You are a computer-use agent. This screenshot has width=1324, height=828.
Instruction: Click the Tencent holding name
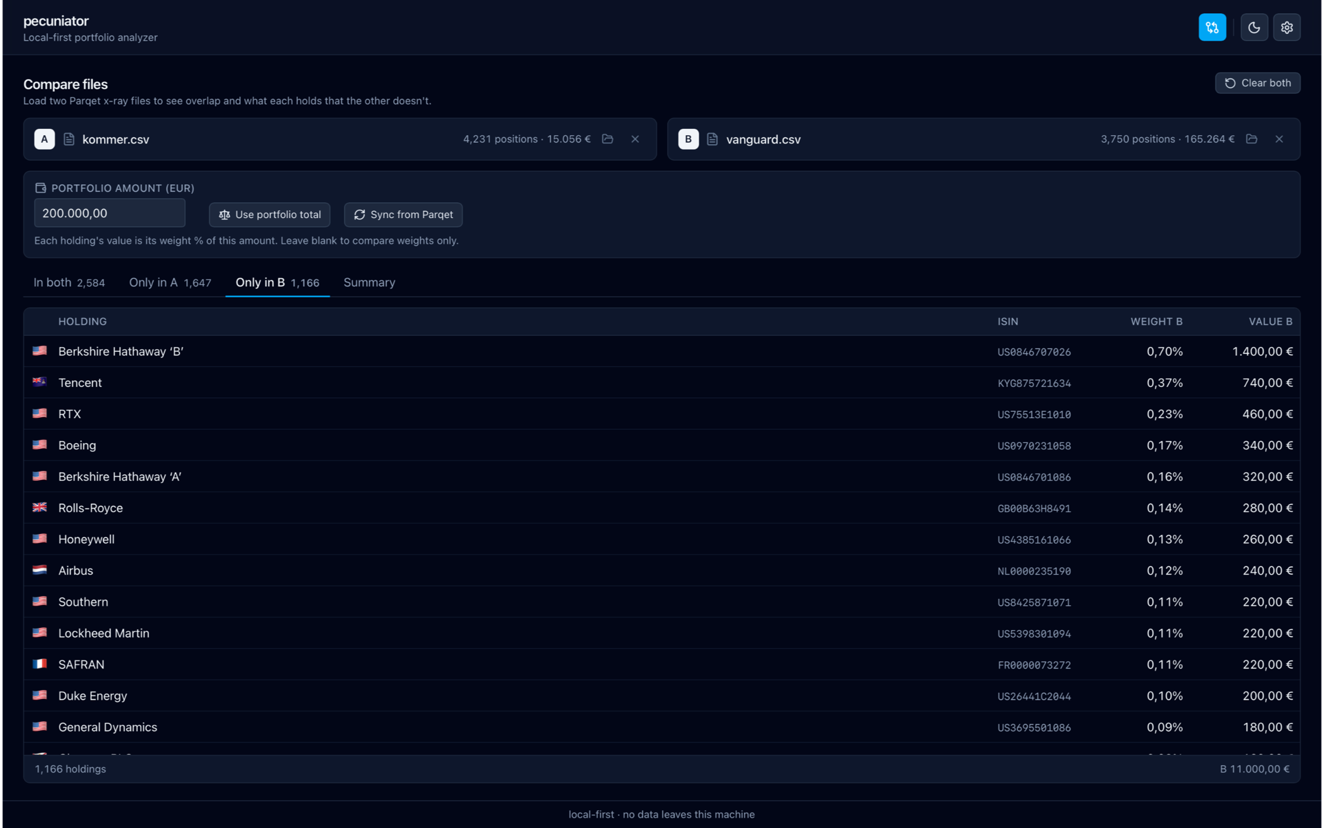80,382
